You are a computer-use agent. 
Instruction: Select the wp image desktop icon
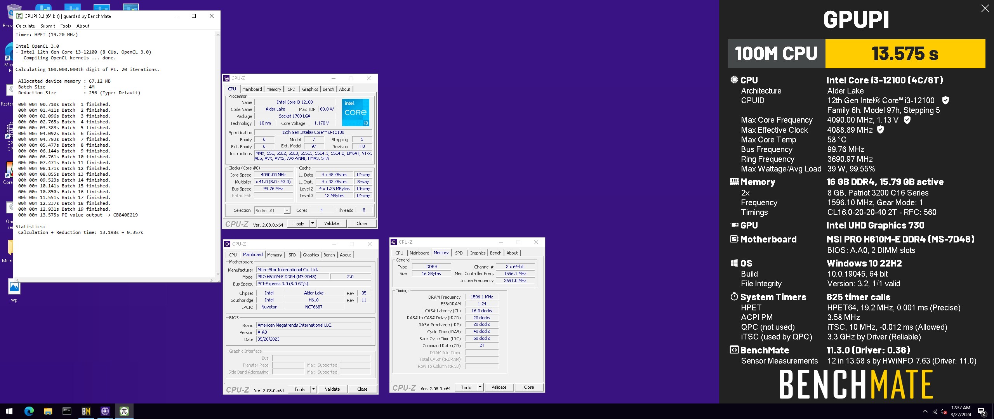(x=14, y=291)
